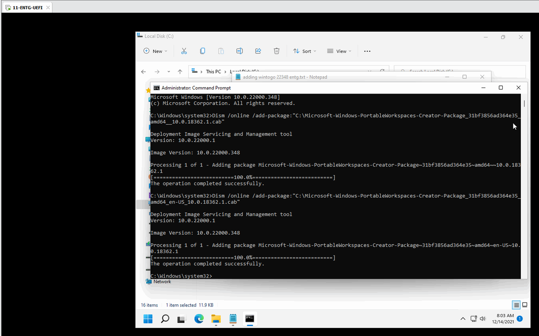
Task: Click the Command Prompt vertical scrollbar thumb
Action: pos(524,103)
